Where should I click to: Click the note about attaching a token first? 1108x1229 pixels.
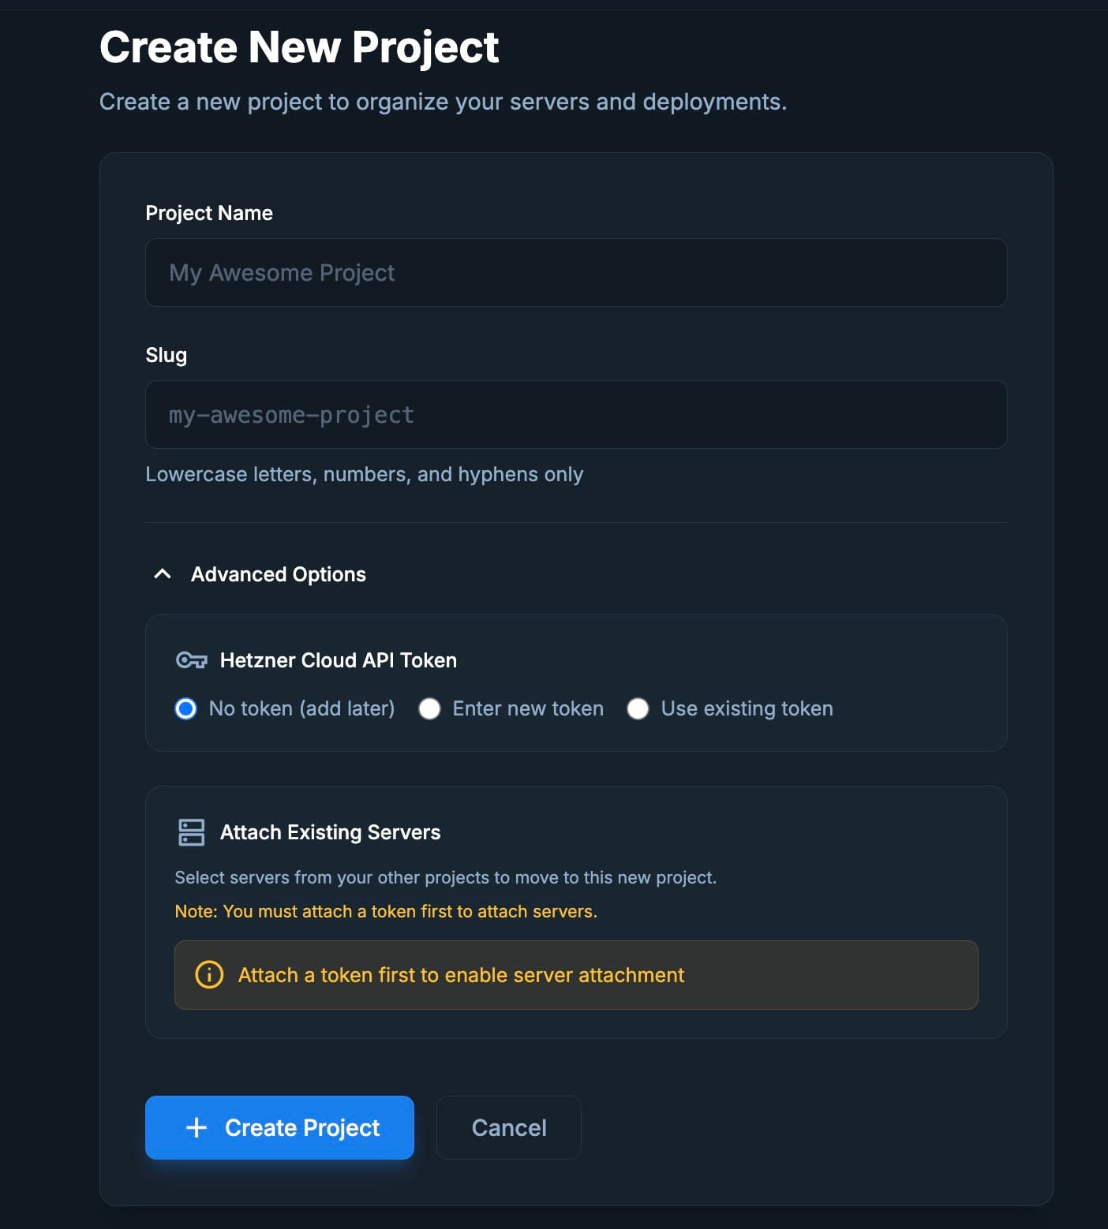[x=386, y=911]
